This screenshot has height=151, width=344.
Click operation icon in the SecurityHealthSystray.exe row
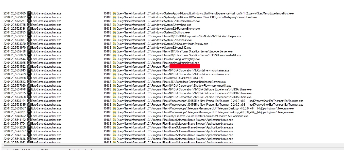(x=114, y=44)
